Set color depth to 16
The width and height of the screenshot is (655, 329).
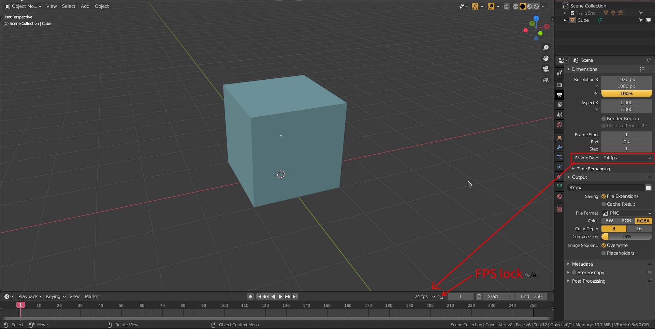639,229
